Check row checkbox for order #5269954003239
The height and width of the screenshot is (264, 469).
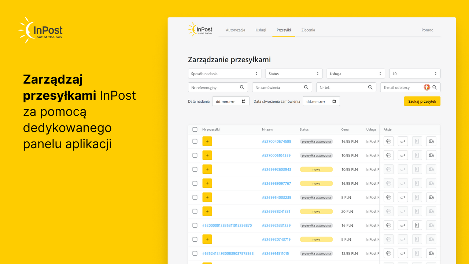pyautogui.click(x=195, y=197)
